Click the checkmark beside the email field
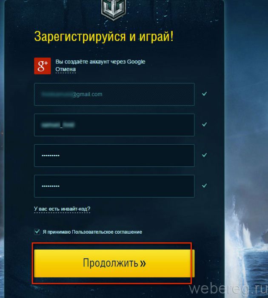268x298 pixels. tap(204, 94)
